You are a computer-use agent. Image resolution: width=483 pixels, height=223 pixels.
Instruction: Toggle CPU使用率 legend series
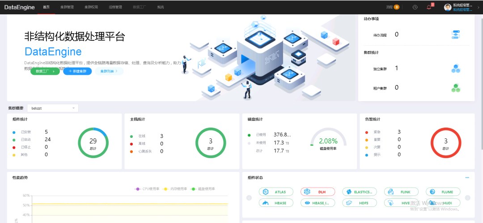147,189
